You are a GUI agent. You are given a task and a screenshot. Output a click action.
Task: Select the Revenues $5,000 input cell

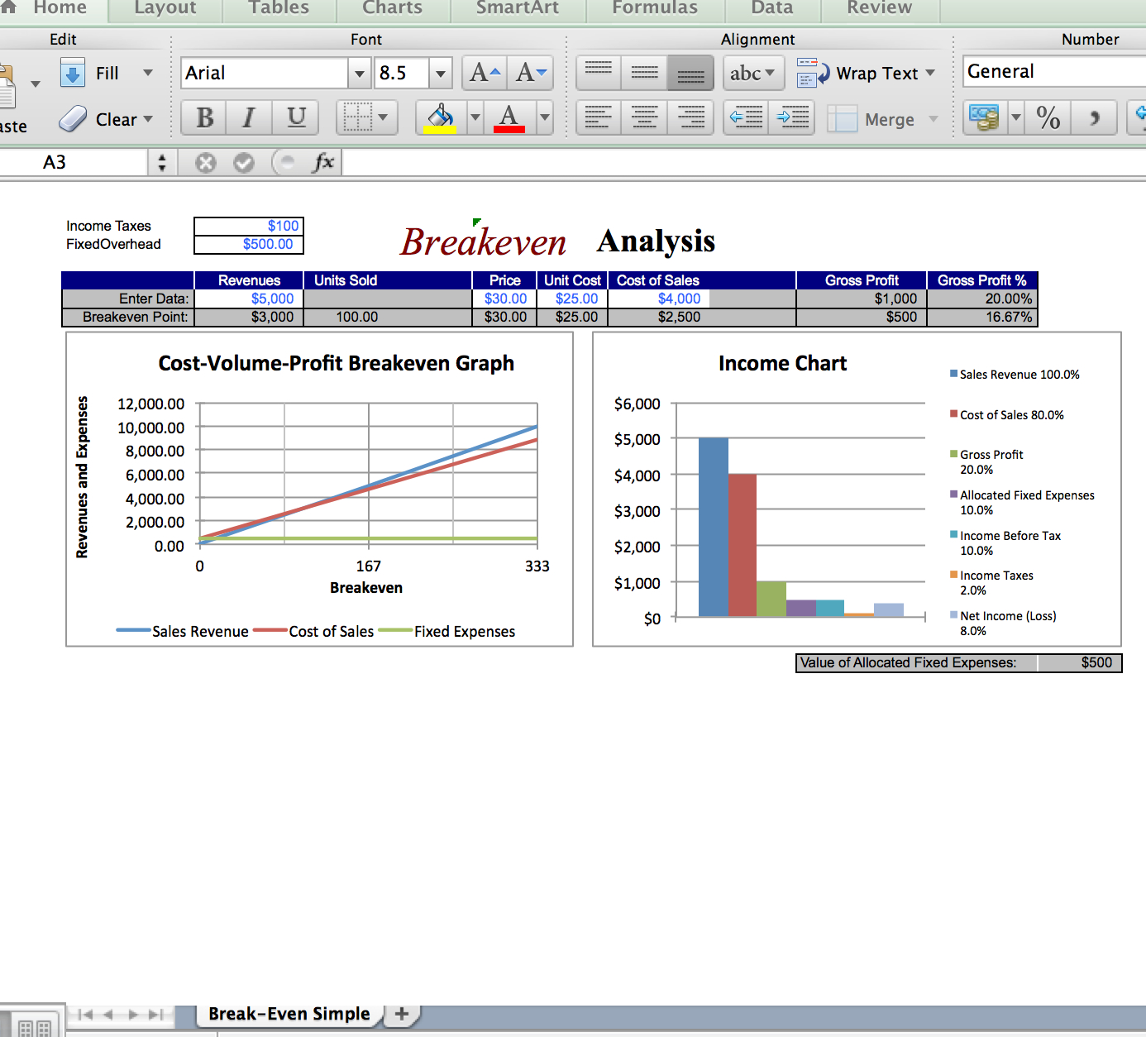click(249, 299)
